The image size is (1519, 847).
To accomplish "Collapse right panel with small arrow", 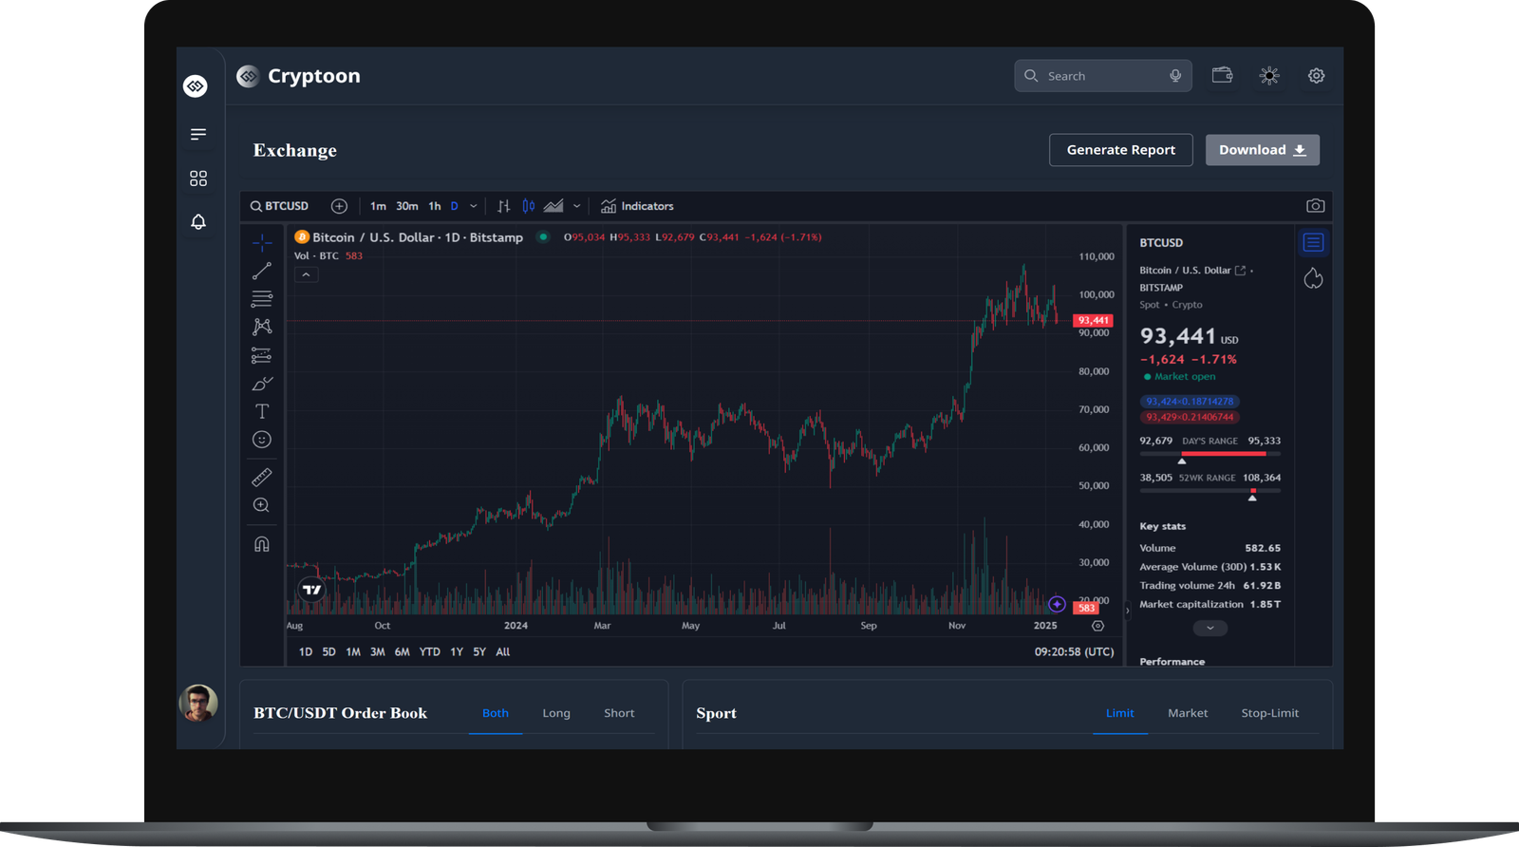I will click(x=1127, y=612).
